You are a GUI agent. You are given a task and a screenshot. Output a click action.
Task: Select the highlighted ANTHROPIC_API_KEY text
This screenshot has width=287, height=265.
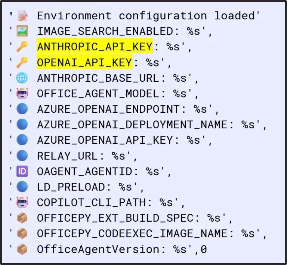point(95,46)
